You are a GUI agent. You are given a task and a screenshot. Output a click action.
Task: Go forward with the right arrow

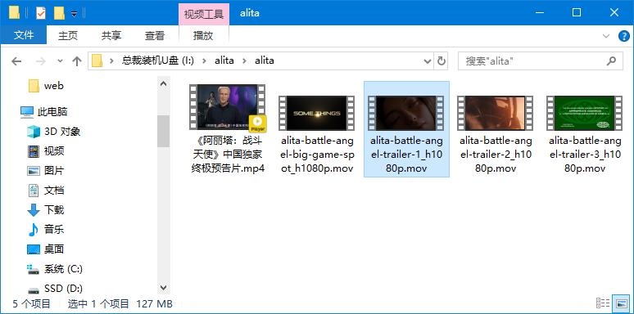[x=41, y=61]
